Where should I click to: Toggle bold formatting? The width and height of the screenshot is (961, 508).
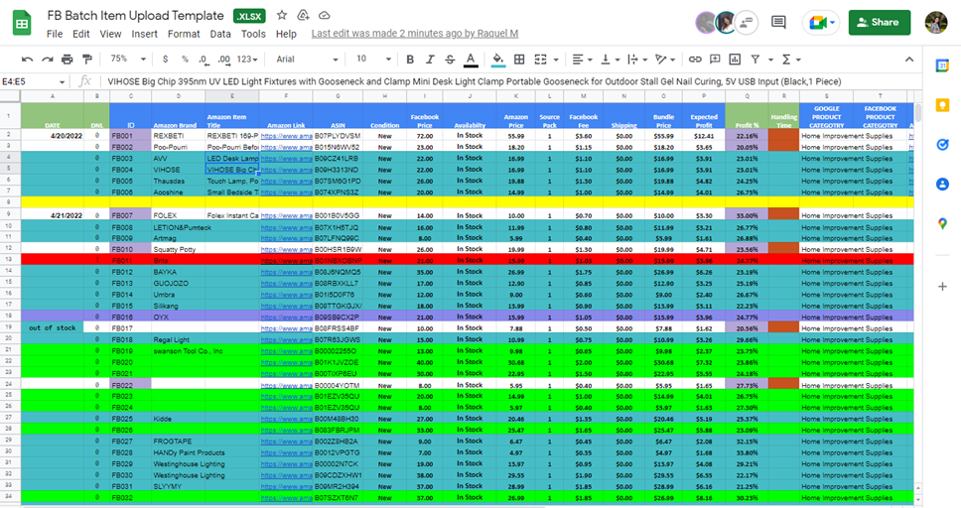(x=410, y=60)
